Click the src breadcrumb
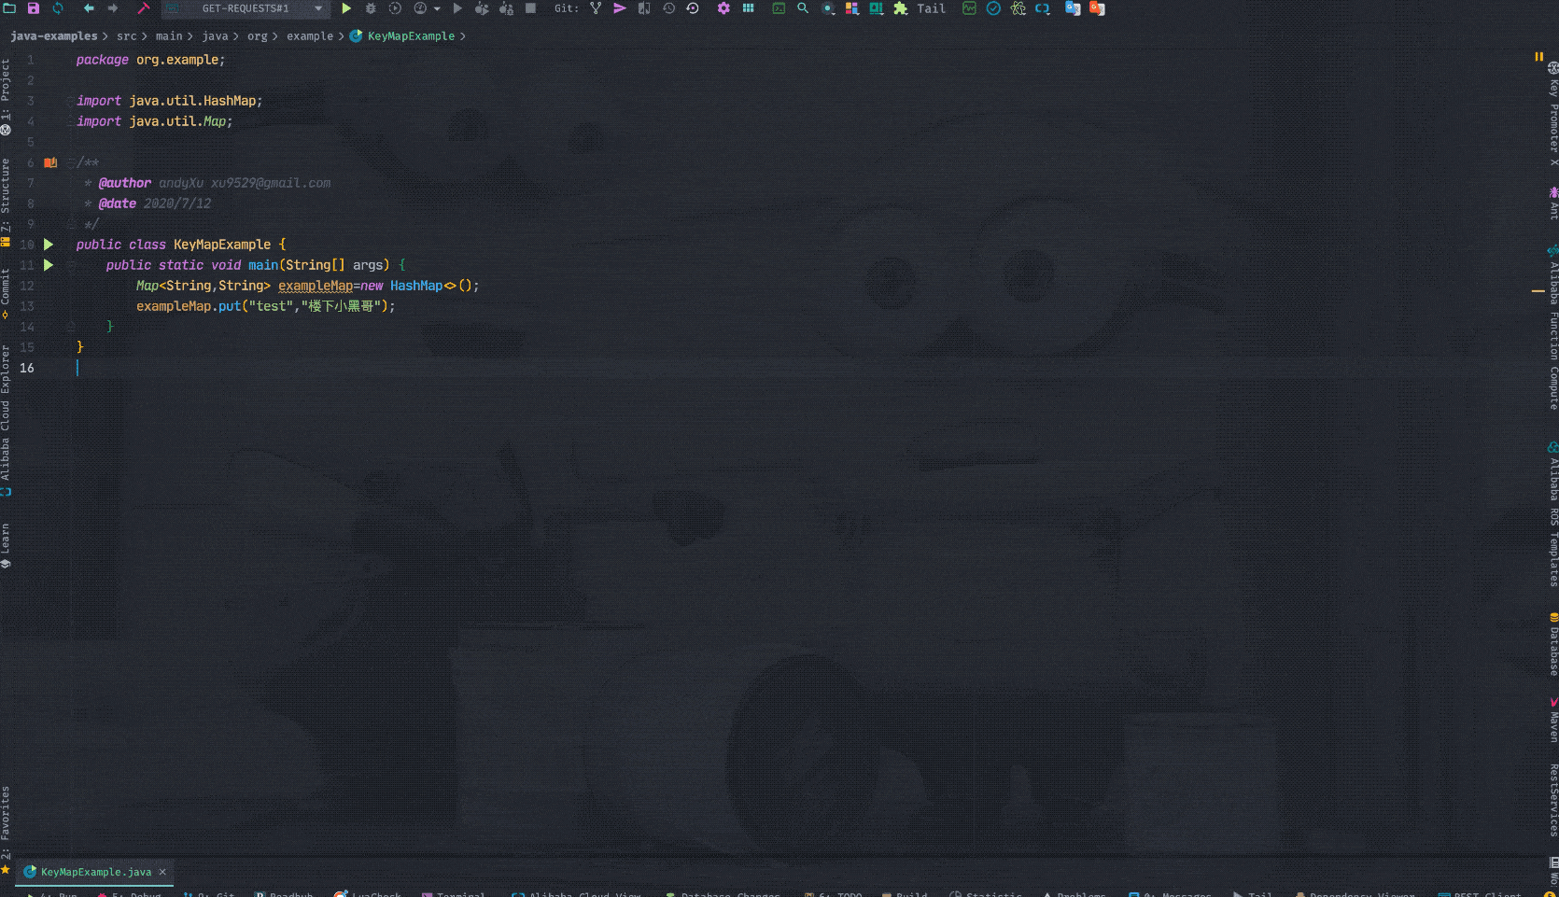This screenshot has height=897, width=1559. (127, 36)
